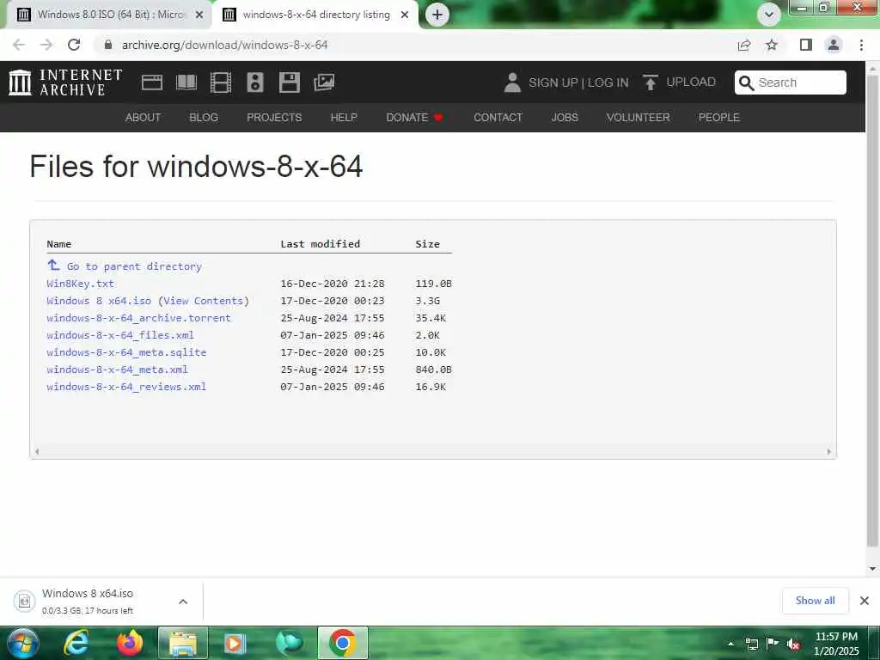Viewport: 880px width, 660px height.
Task: Click the magnifier icon in the search box
Action: (746, 82)
